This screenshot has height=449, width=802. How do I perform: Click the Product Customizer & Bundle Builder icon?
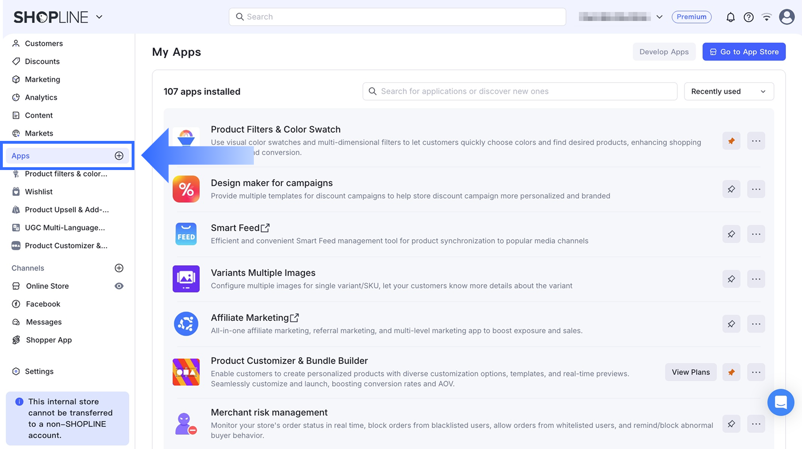186,372
